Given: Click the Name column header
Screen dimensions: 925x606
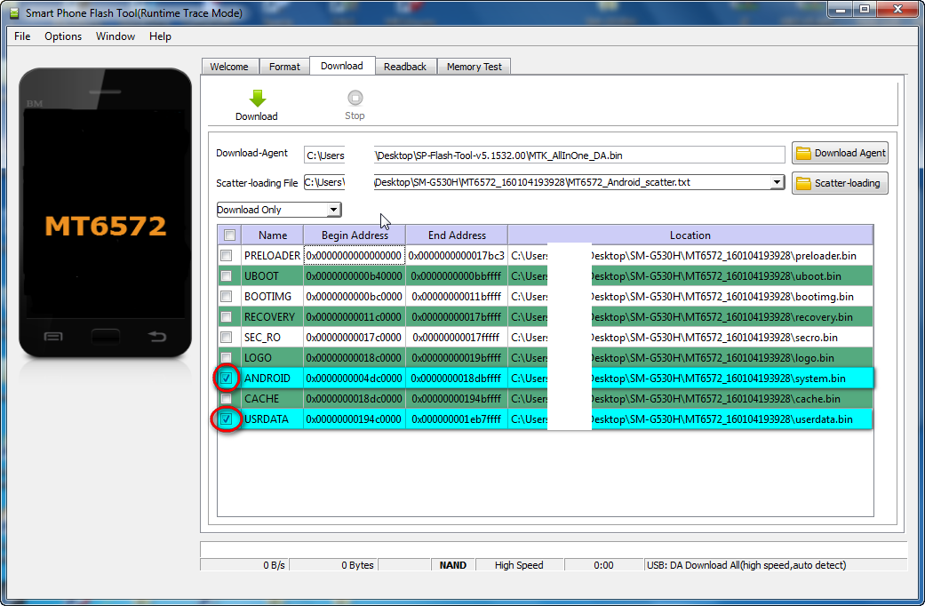Looking at the screenshot, I should (273, 235).
